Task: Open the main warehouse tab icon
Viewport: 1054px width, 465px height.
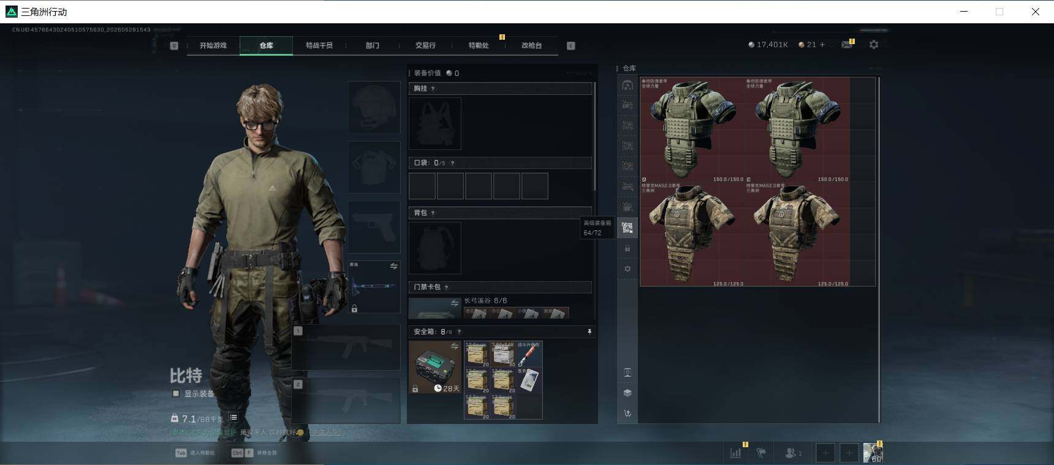Action: (x=627, y=85)
